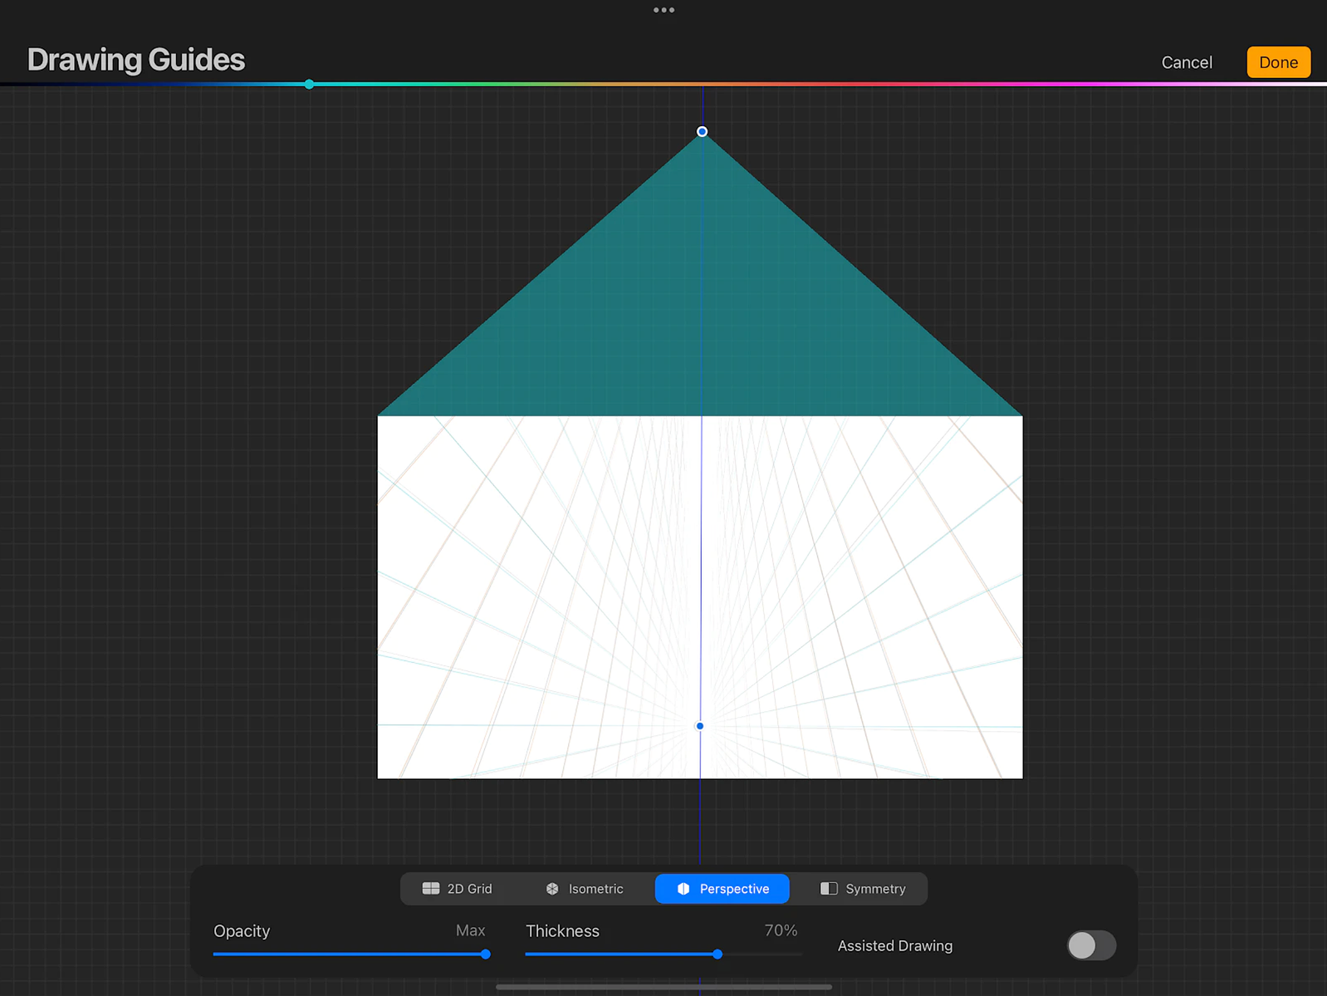Select the top vanishing point node
This screenshot has height=996, width=1327.
tap(702, 131)
